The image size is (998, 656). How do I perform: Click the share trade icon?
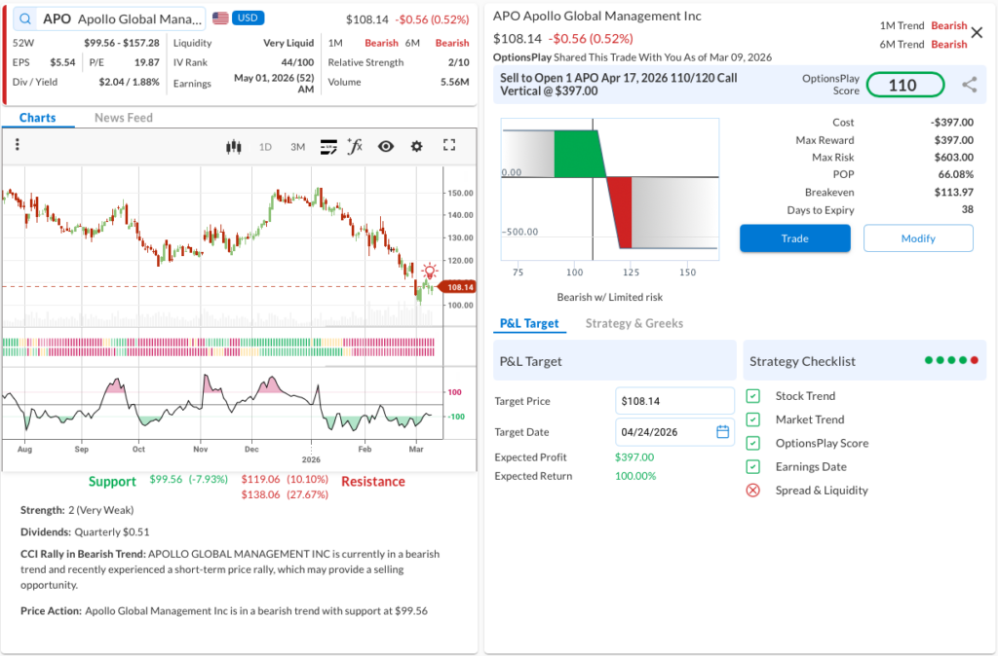969,85
